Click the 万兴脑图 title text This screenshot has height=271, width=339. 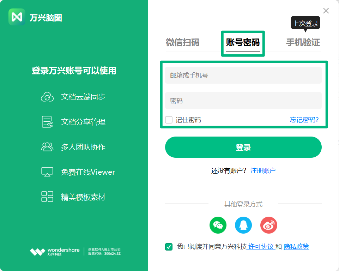click(46, 18)
